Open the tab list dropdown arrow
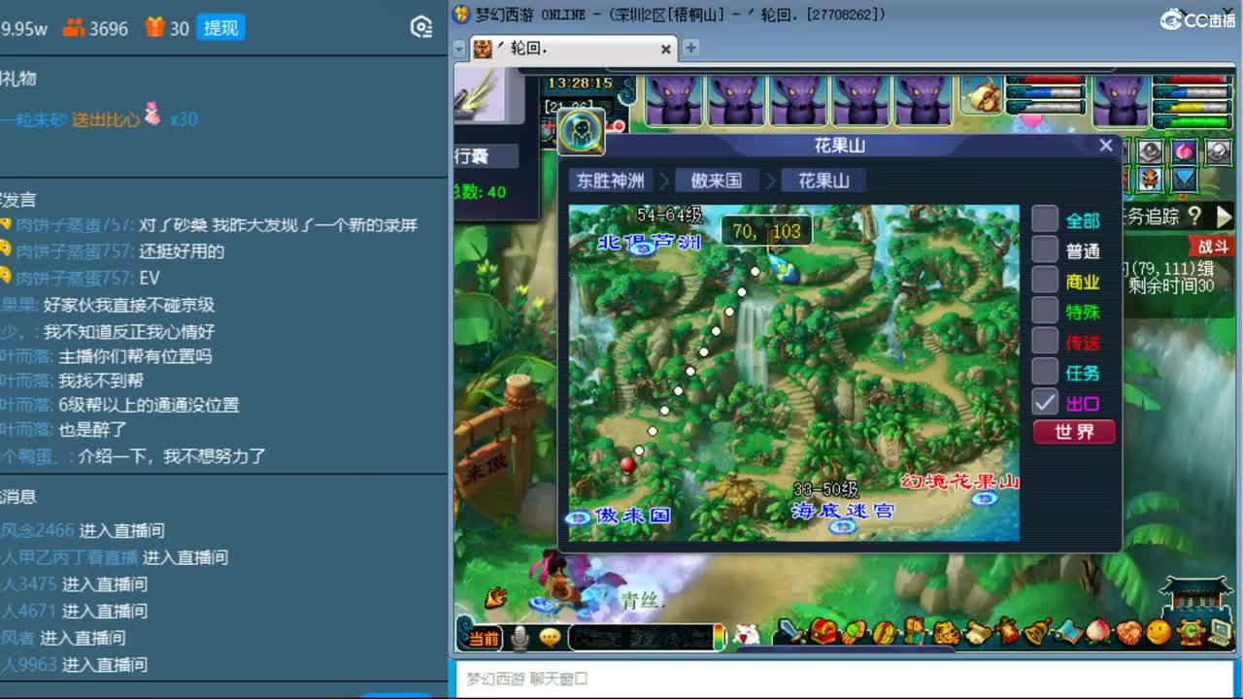This screenshot has height=699, width=1243. pos(459,49)
